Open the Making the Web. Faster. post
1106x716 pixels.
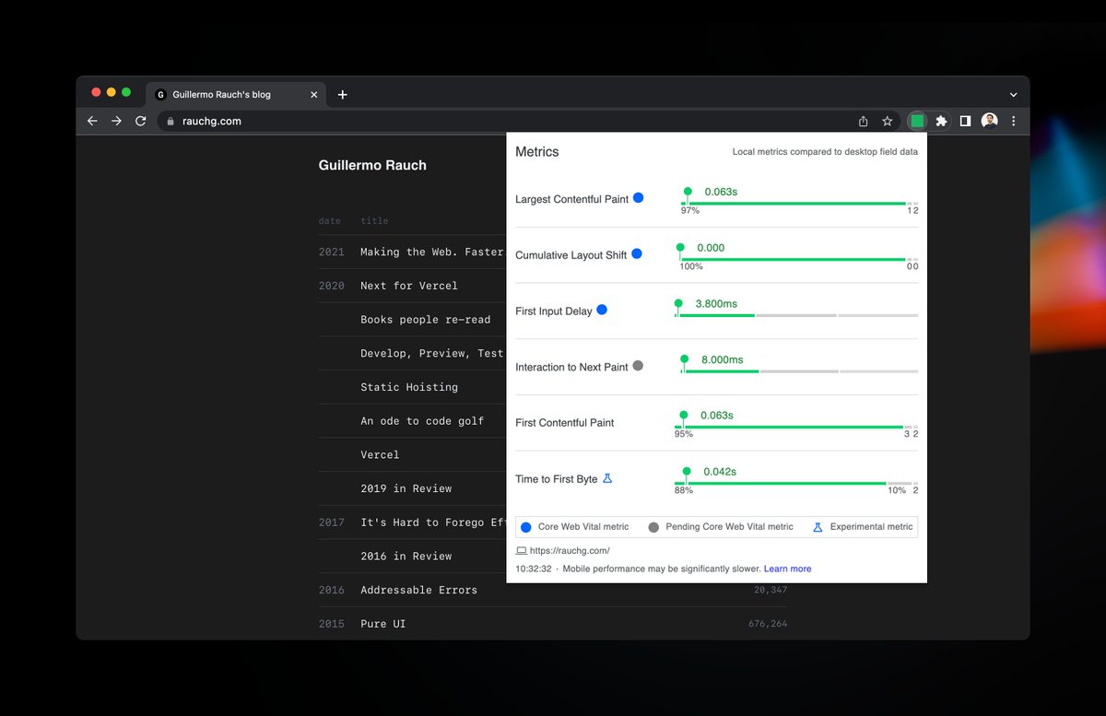coord(431,252)
